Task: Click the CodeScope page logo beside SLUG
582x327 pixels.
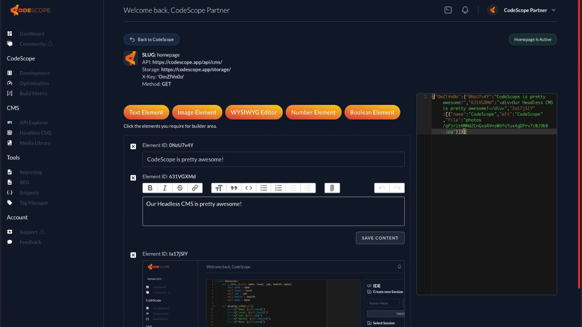Action: point(131,59)
